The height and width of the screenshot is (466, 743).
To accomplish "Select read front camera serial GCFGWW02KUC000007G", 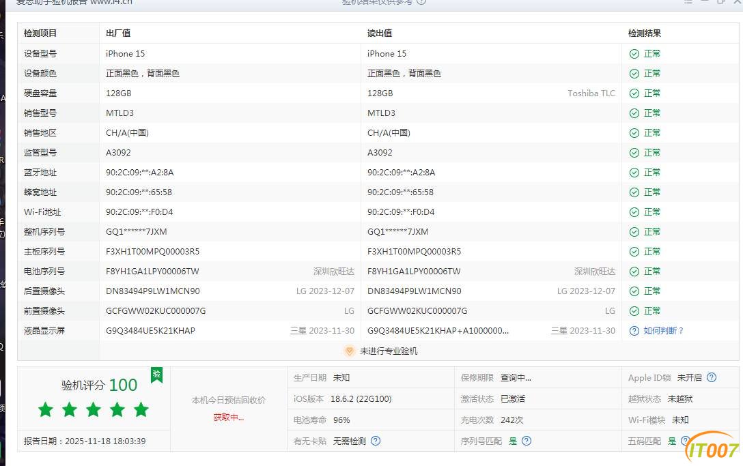I will pyautogui.click(x=417, y=311).
